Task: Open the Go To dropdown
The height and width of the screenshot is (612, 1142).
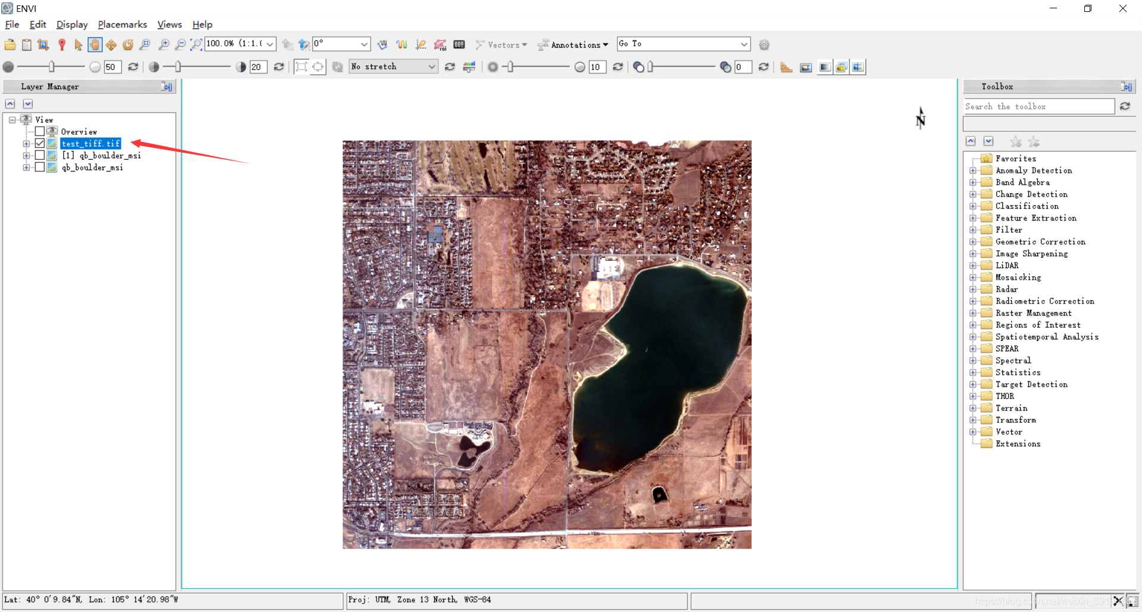Action: coord(744,44)
